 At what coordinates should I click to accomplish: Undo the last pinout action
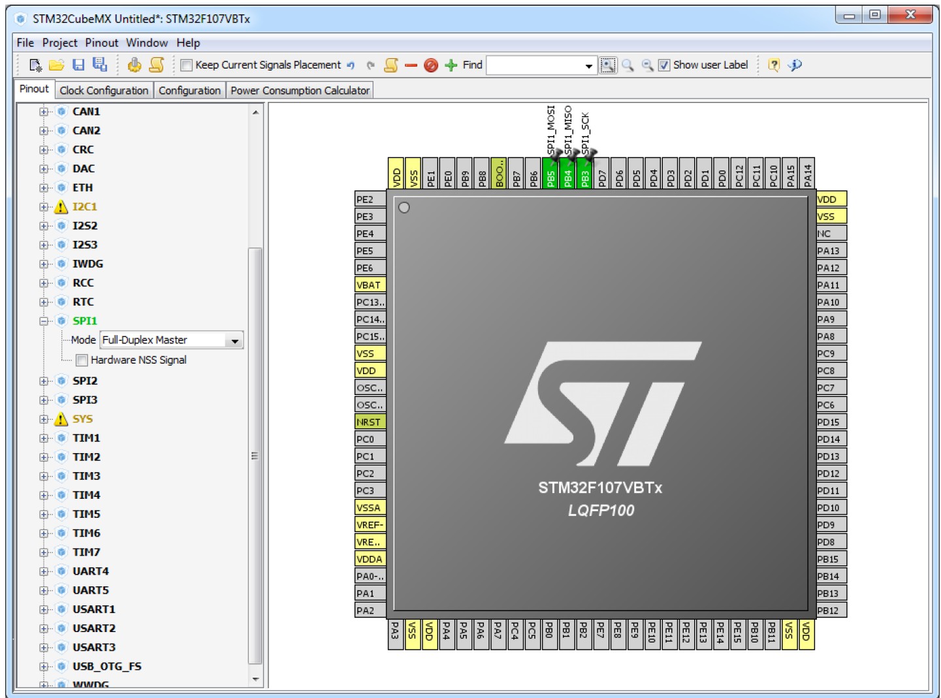pyautogui.click(x=351, y=65)
